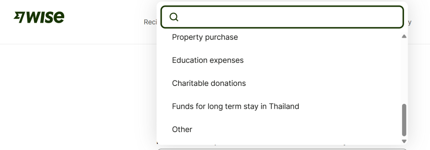Click the word Thailand in the options

[284, 106]
